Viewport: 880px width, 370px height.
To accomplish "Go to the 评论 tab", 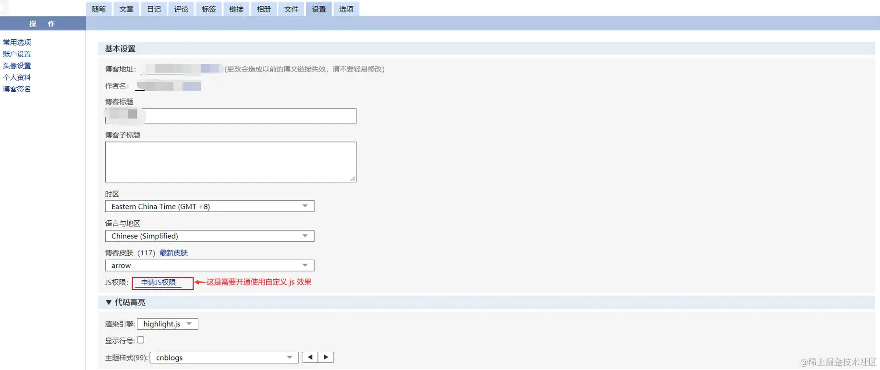I will (x=181, y=9).
